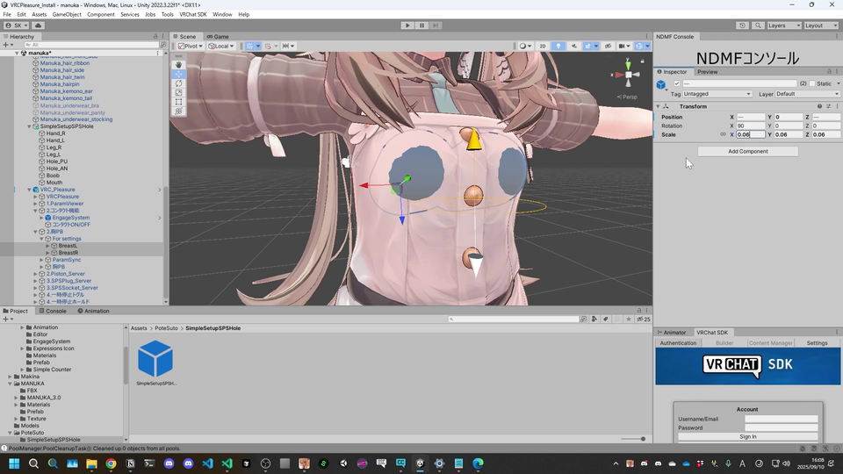This screenshot has height=474, width=843.
Task: Open Pivot handle position dropdown
Action: (x=191, y=47)
